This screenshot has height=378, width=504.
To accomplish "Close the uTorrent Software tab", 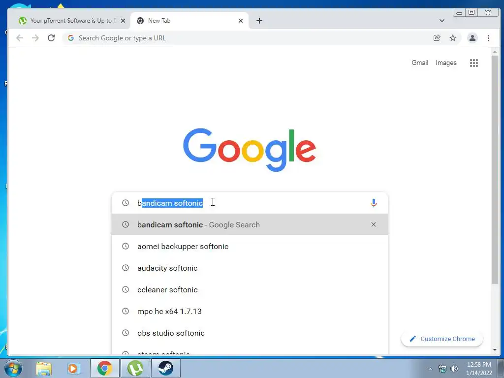I will pyautogui.click(x=123, y=21).
